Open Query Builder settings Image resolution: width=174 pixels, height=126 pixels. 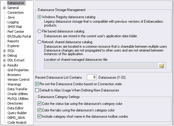pyautogui.click(x=17, y=113)
